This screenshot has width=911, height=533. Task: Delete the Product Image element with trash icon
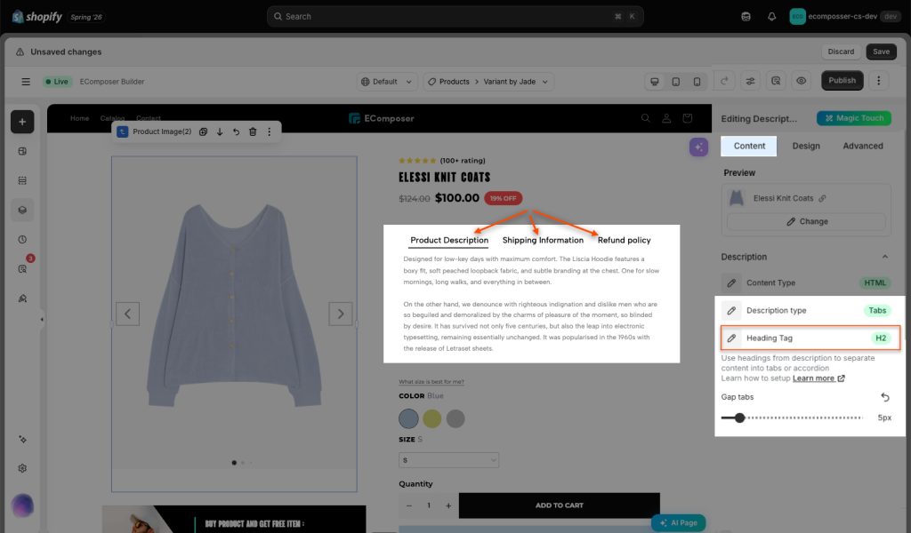point(253,131)
